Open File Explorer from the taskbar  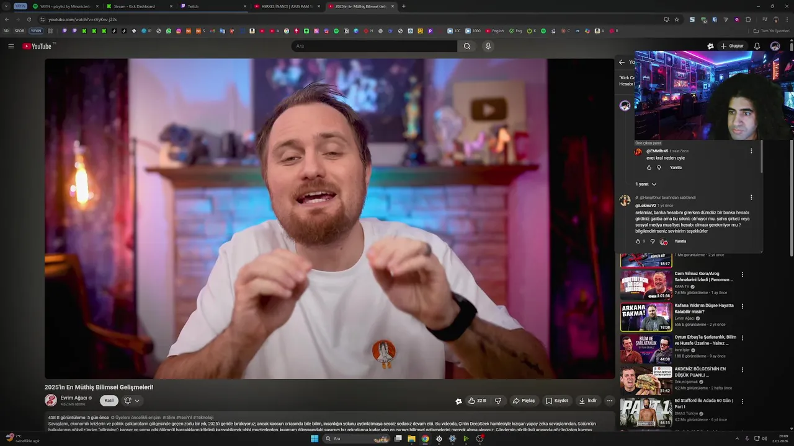point(411,439)
